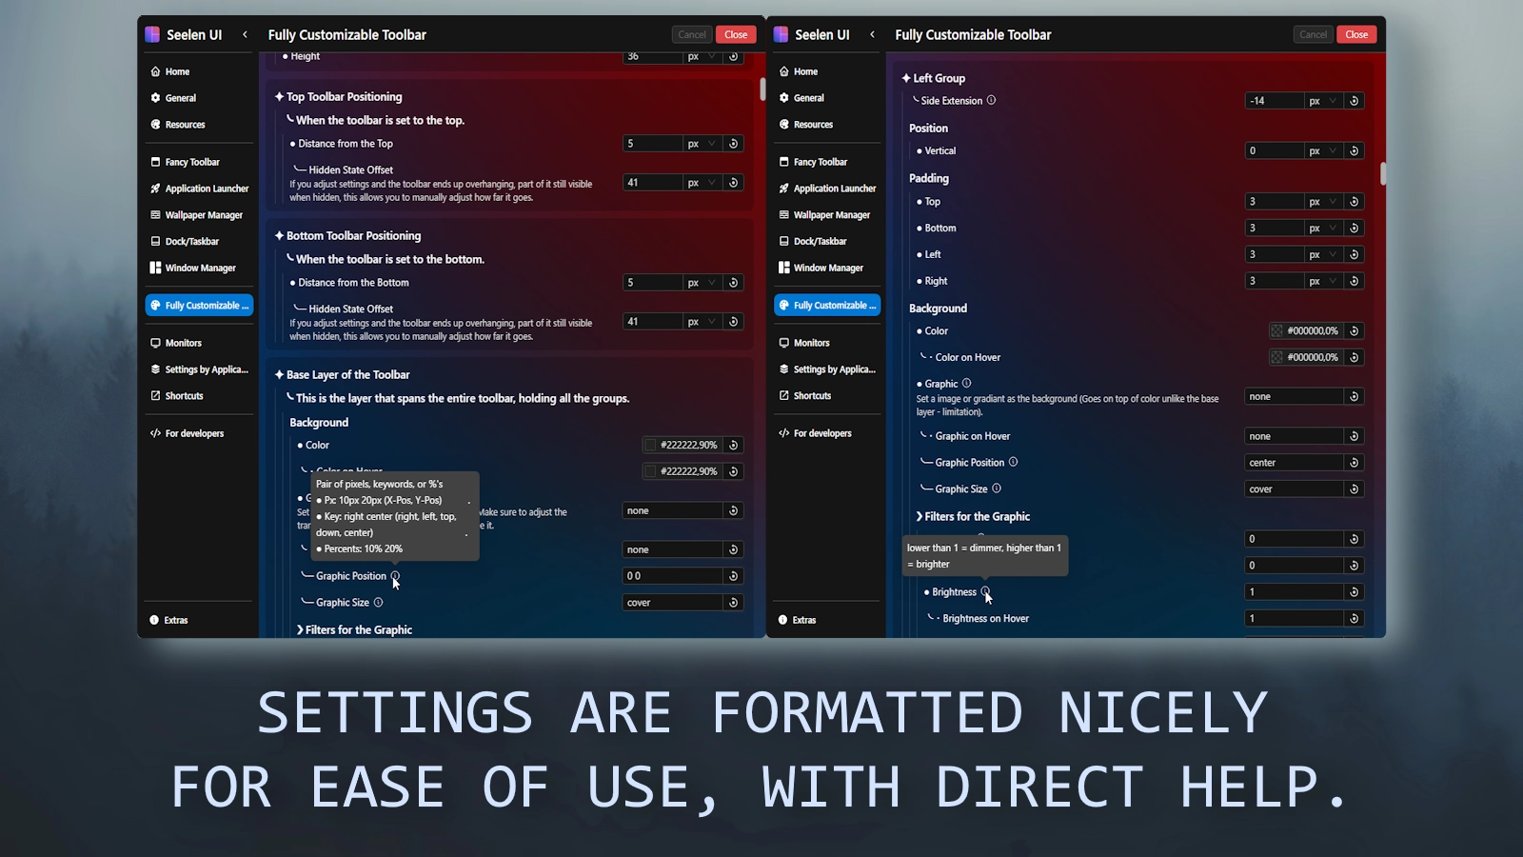
Task: Reset the Height value with its reset icon
Action: click(732, 56)
